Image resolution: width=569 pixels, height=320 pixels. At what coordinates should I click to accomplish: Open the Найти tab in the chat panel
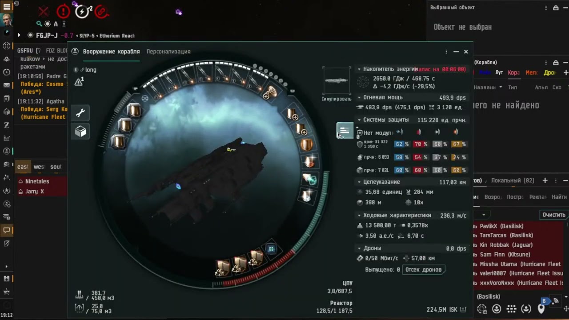pos(559,197)
